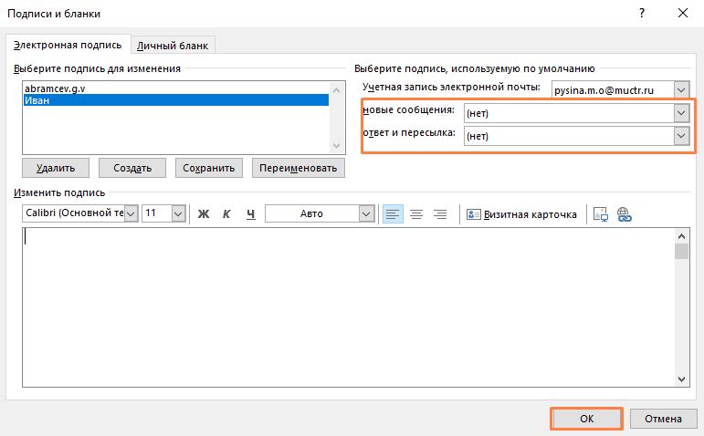This screenshot has height=436, width=704.
Task: Toggle italic formatting (К) button
Action: [226, 213]
